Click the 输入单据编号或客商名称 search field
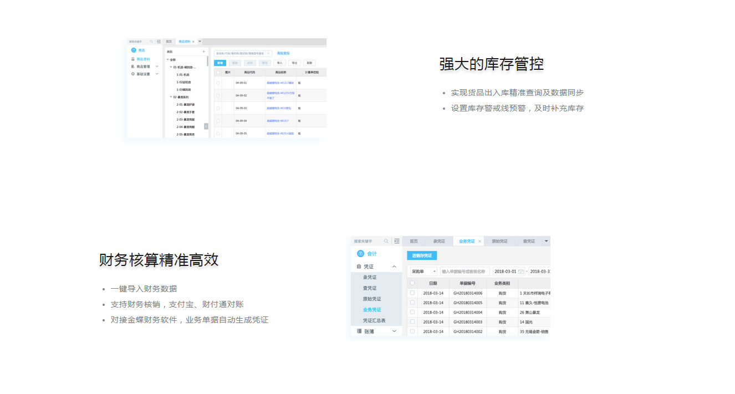The image size is (735, 394). (x=465, y=272)
